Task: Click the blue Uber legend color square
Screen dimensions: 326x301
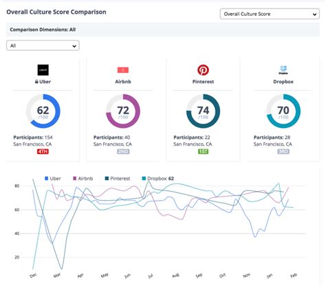Action: [x=47, y=179]
